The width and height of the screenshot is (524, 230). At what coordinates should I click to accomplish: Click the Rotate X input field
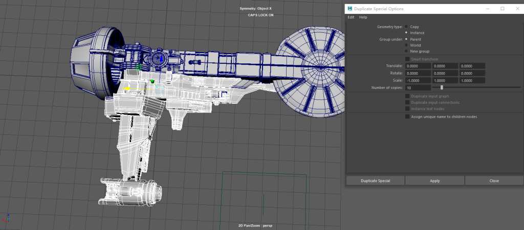pos(418,73)
